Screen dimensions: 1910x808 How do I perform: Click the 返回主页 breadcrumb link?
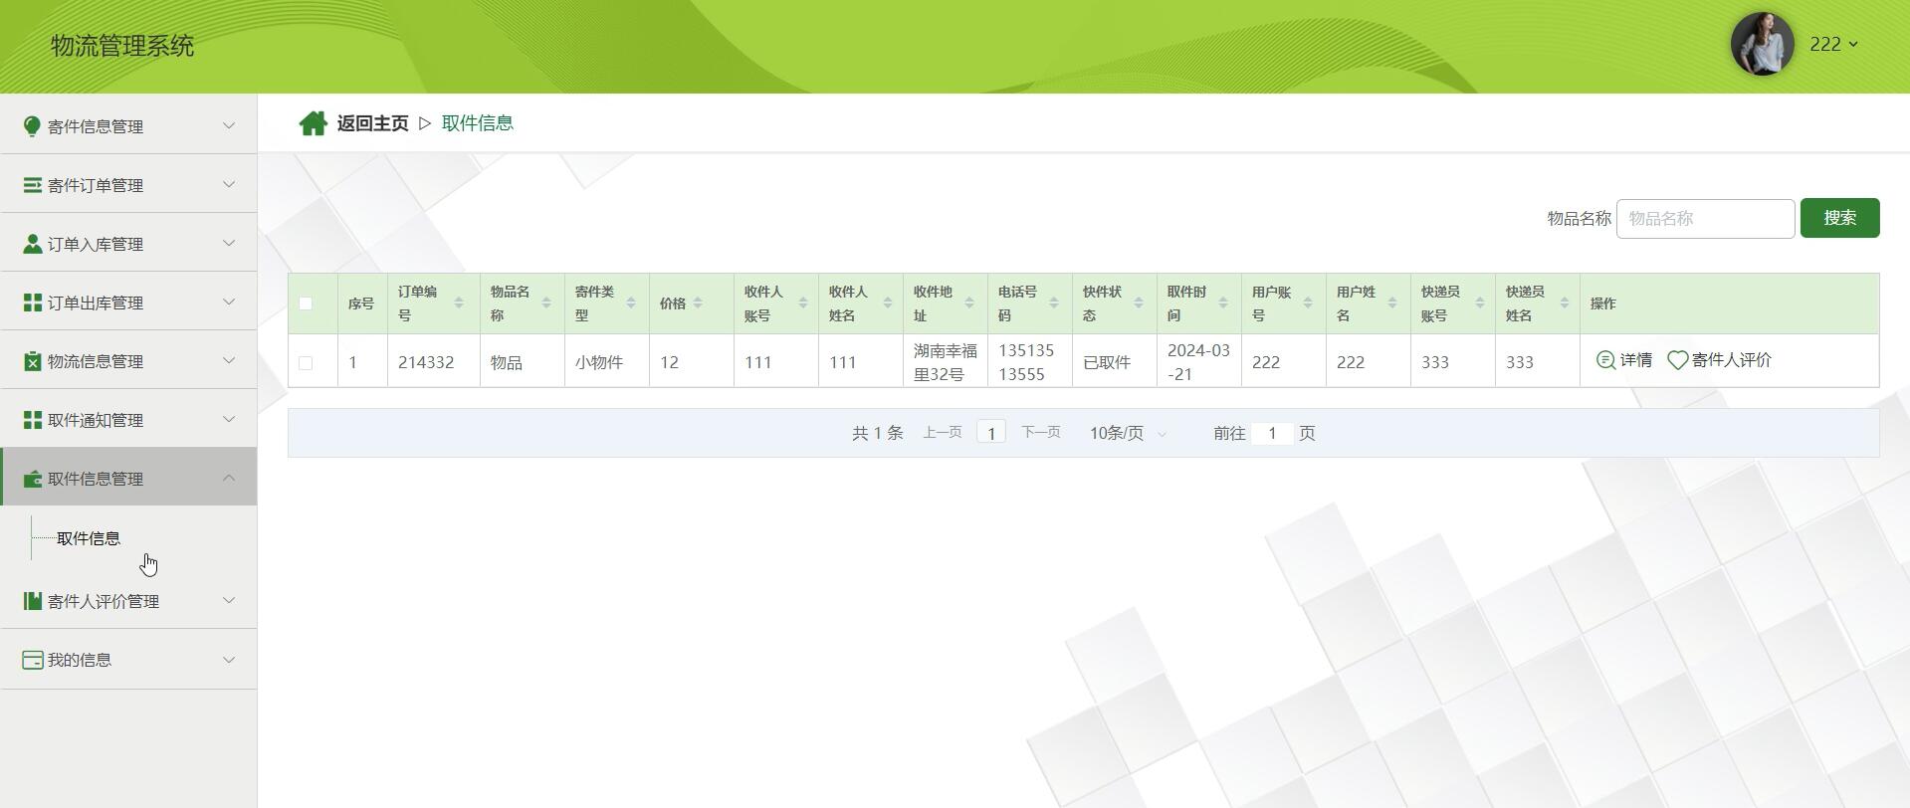click(x=372, y=123)
